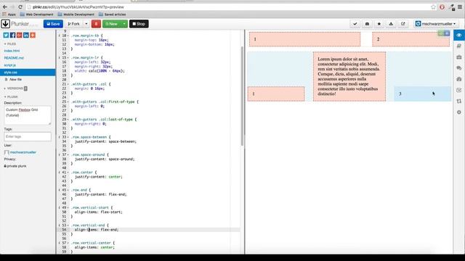Fold the .row.center rule at line 41
This screenshot has width=465, height=261.
click(68, 173)
